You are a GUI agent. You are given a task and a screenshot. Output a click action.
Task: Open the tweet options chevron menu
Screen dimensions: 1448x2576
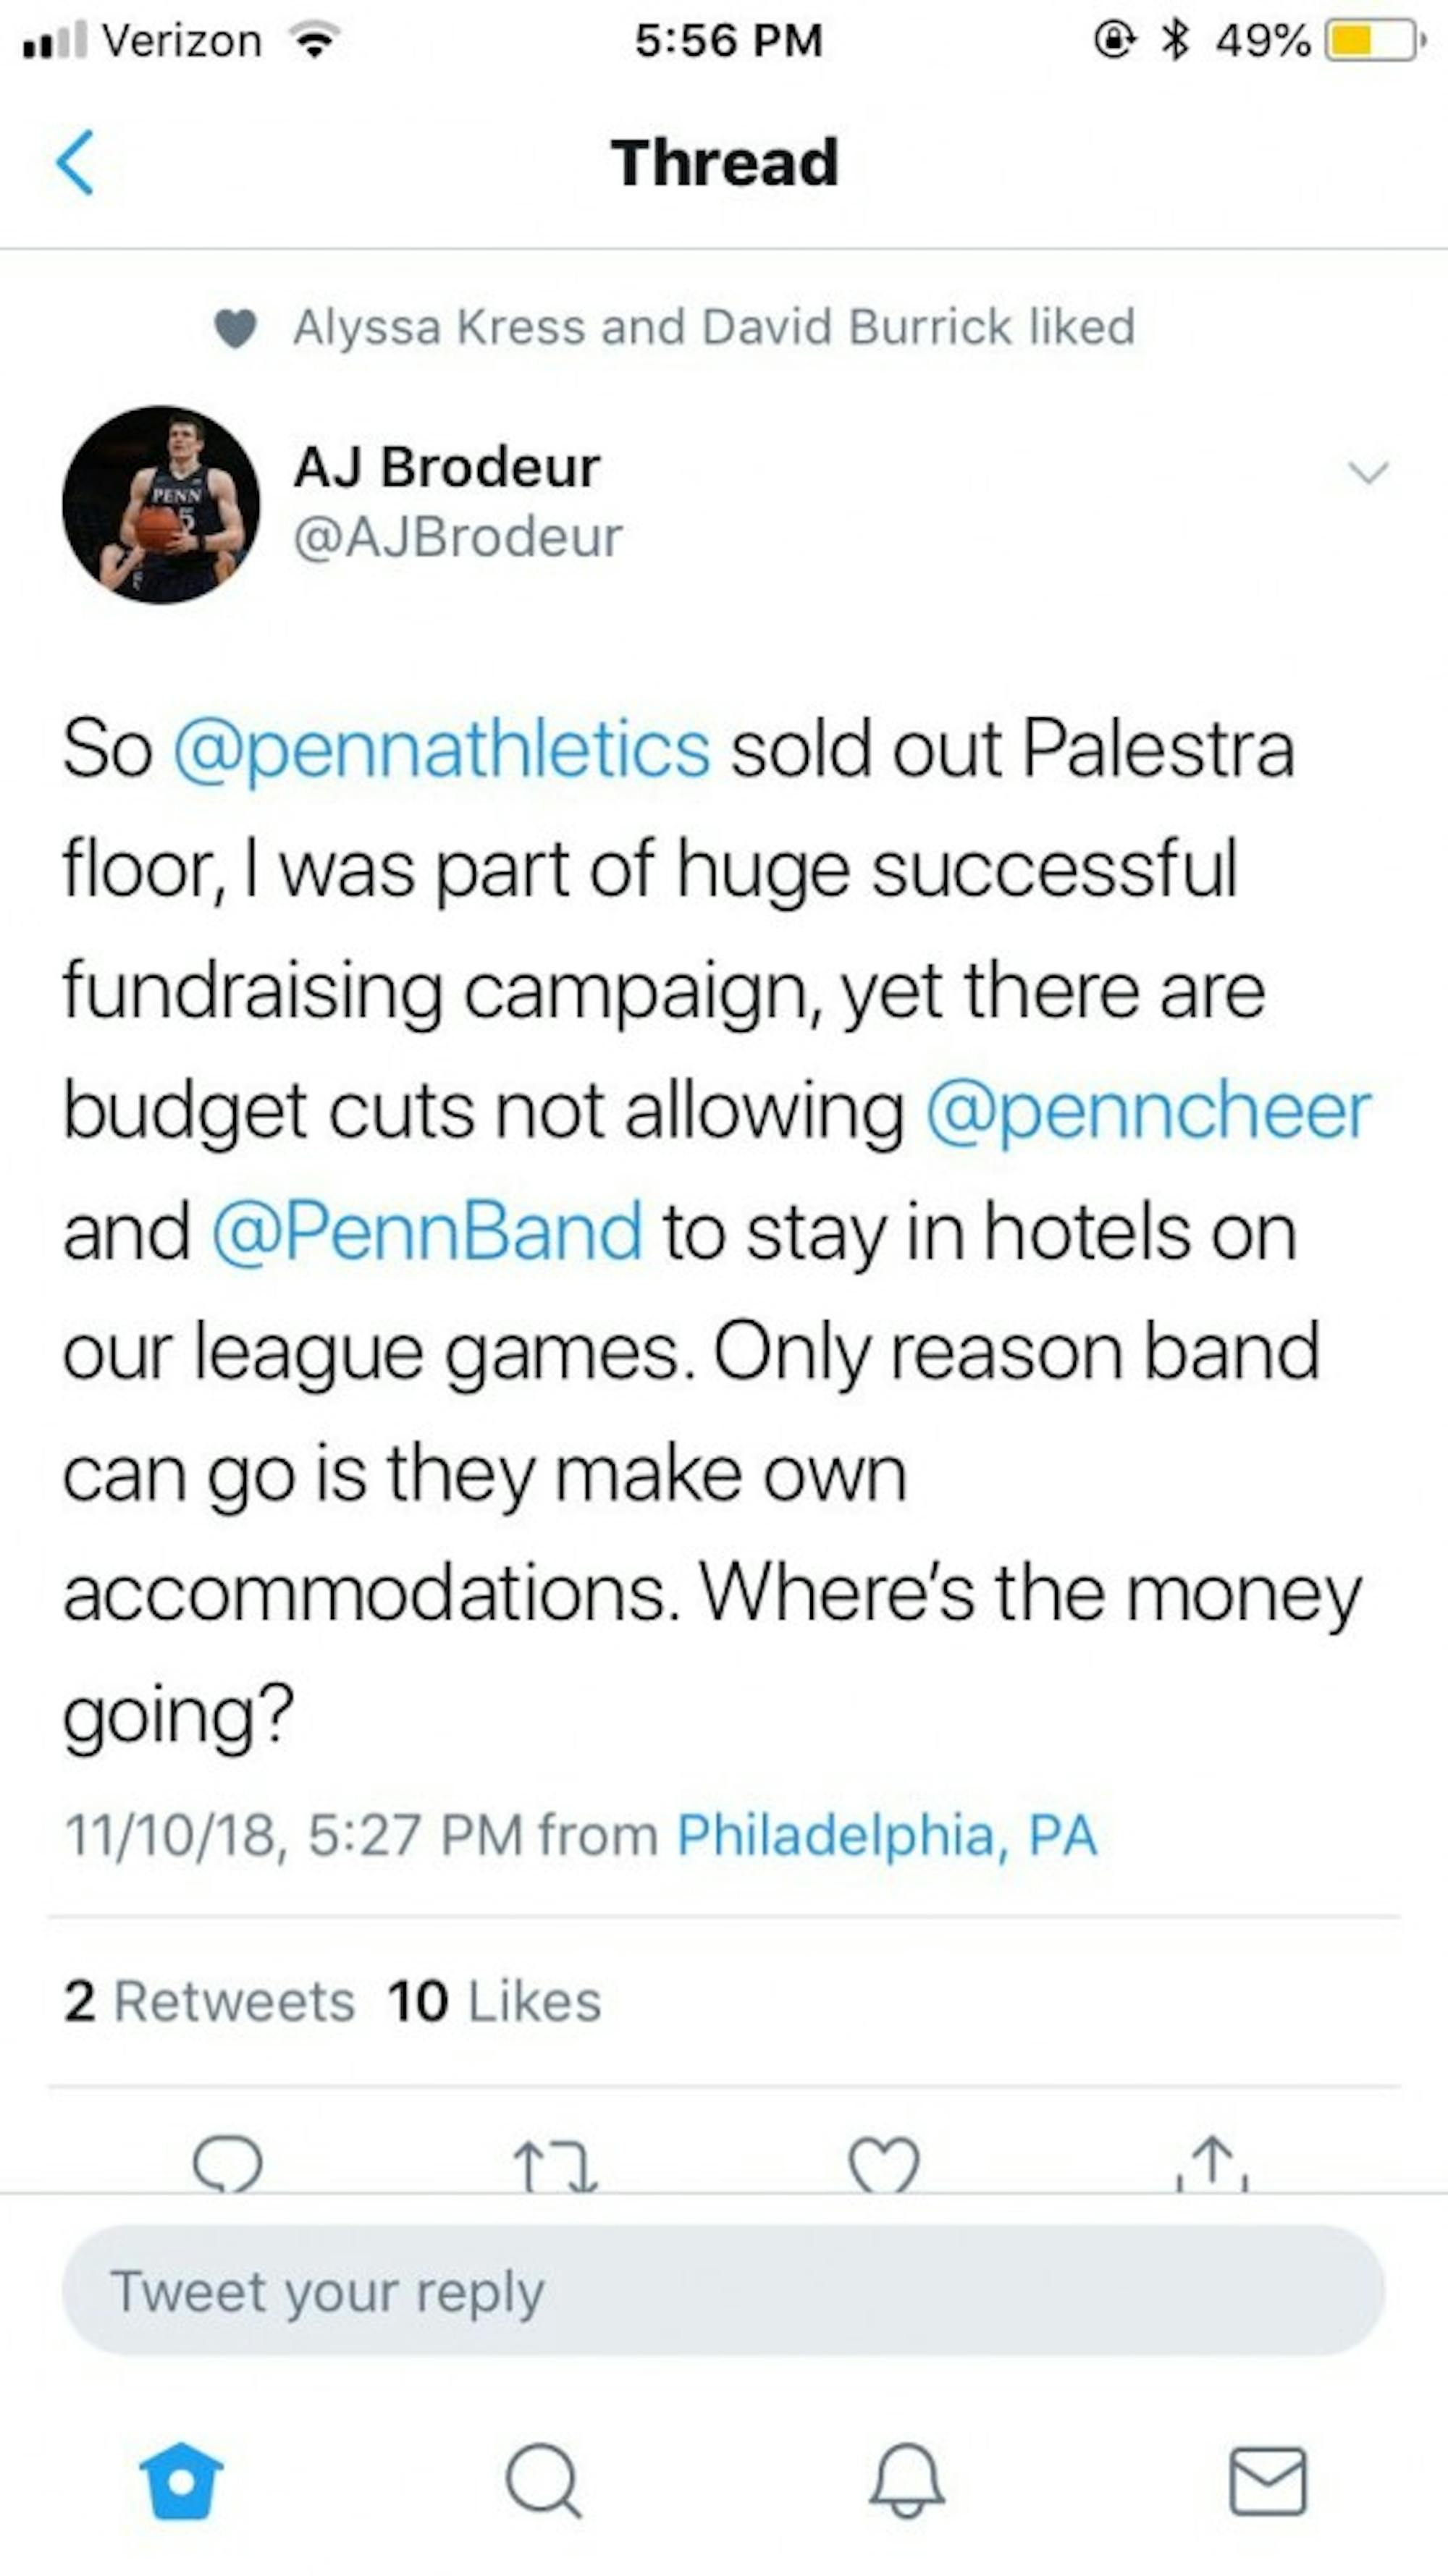(1368, 472)
